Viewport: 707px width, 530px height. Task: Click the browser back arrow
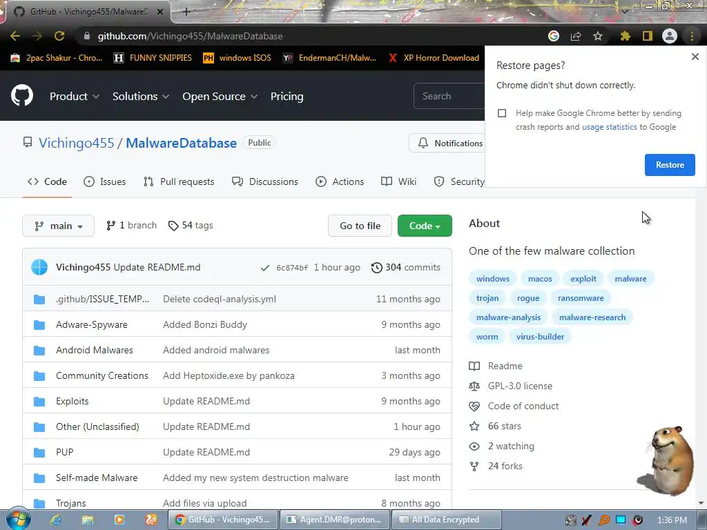(15, 36)
